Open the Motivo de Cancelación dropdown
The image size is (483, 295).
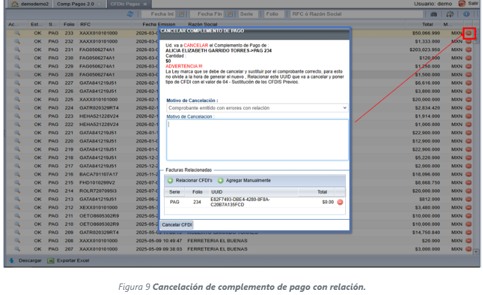pos(256,108)
